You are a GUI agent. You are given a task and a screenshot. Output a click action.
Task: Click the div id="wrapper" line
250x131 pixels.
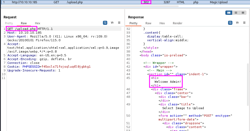[x=160, y=67]
